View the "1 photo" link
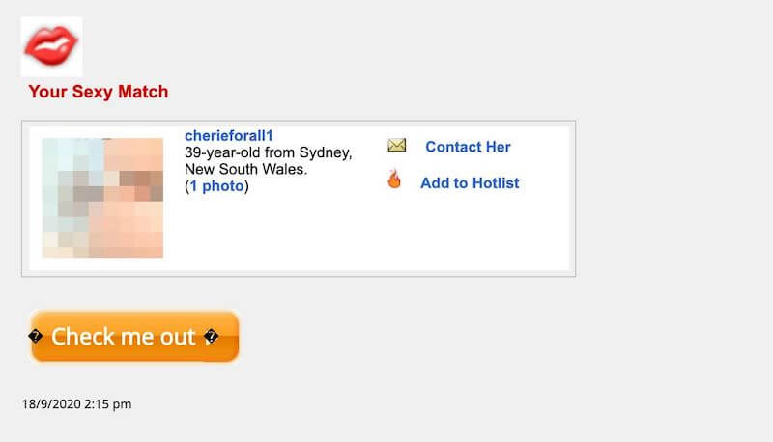773x442 pixels. point(216,186)
